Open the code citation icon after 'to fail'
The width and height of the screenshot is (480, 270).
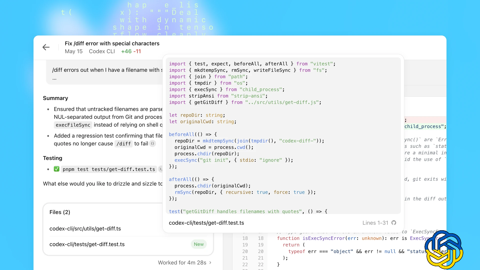point(152,143)
